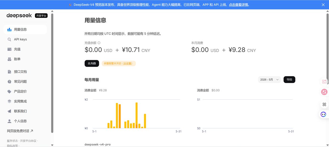The width and height of the screenshot is (329, 147).
Task: Click the 本月消费 label
Action: coord(197,43)
